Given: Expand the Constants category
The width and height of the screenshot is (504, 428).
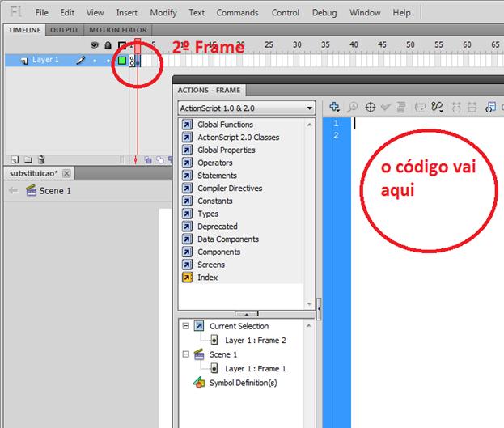Looking at the screenshot, I should click(207, 201).
